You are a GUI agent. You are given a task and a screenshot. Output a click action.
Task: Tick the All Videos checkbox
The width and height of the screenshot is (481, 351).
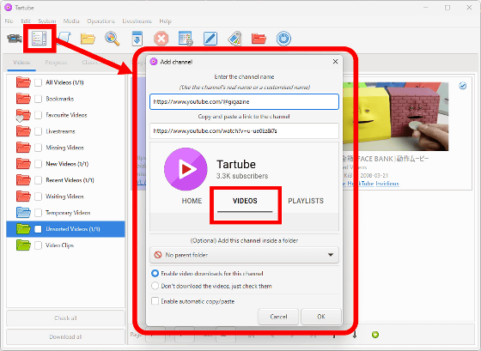click(38, 82)
